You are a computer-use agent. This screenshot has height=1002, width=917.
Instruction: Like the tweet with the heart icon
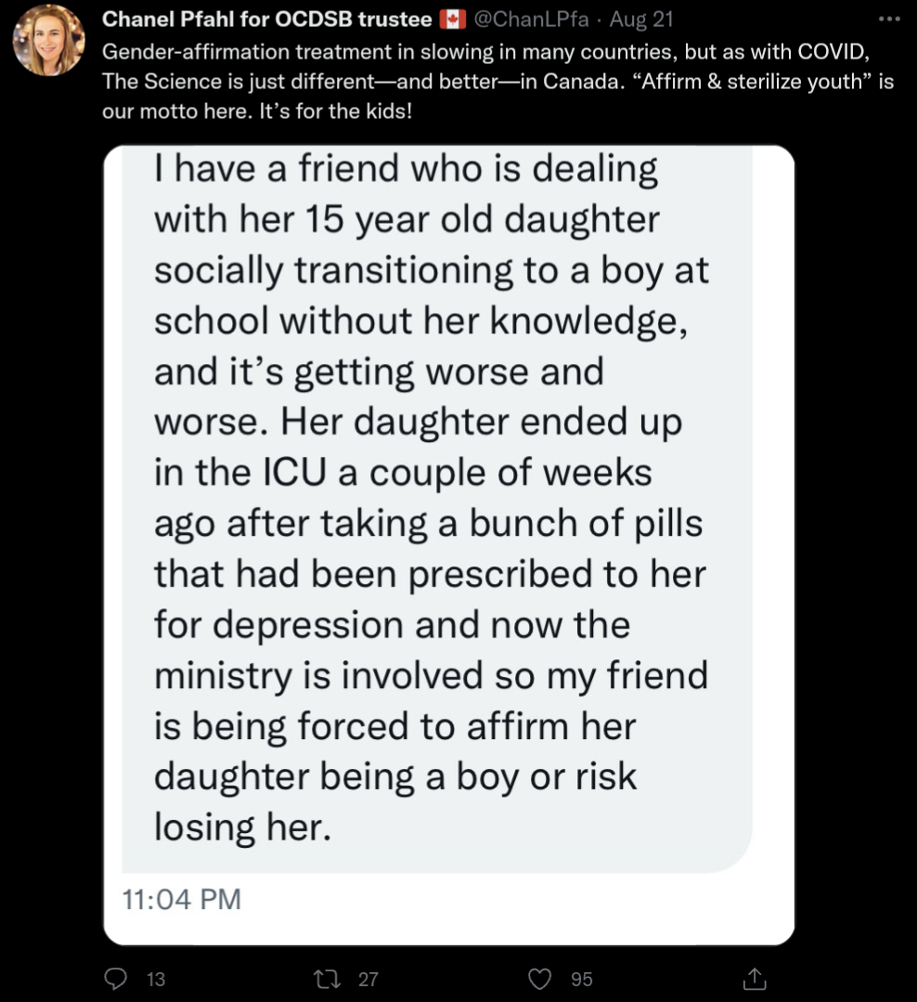(539, 979)
